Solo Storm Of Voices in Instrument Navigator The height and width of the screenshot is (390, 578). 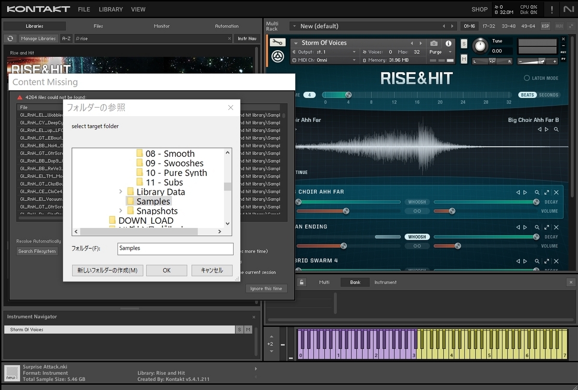[x=239, y=330]
